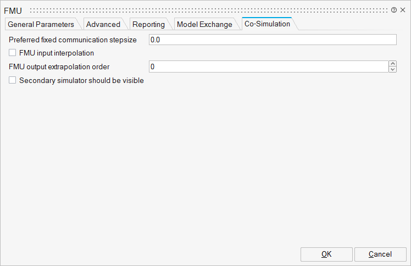Click the Co-Simulation tab
The image size is (411, 266).
click(267, 24)
